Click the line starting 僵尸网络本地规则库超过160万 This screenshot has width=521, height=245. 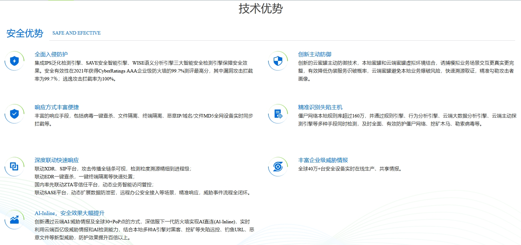click(407, 116)
